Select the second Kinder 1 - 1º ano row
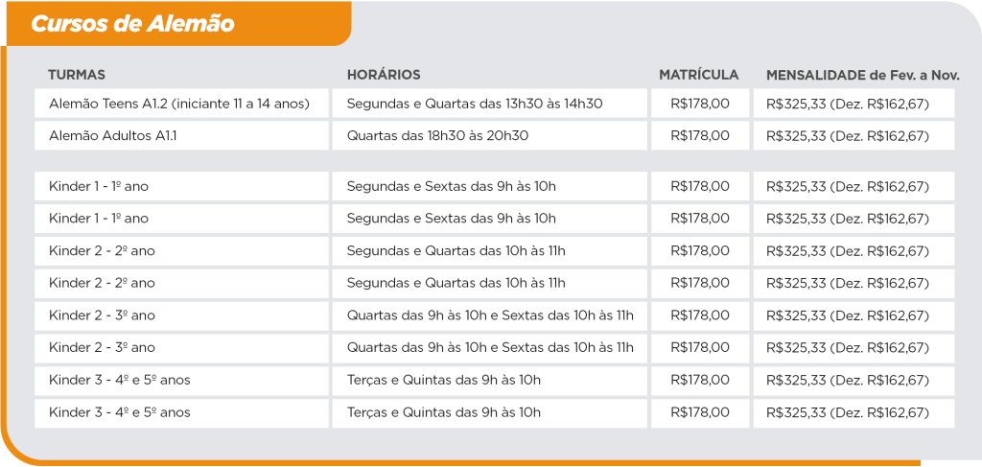This screenshot has height=467, width=982. pyautogui.click(x=99, y=219)
